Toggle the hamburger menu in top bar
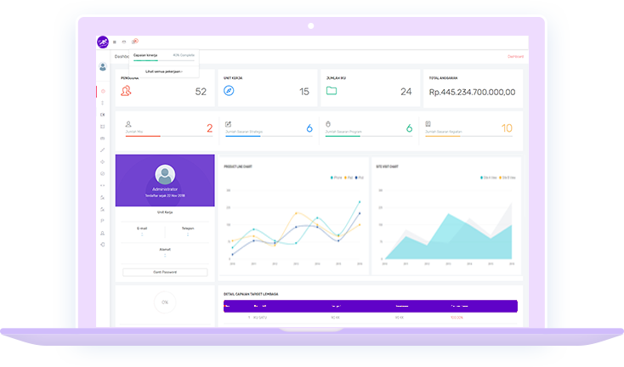 115,42
